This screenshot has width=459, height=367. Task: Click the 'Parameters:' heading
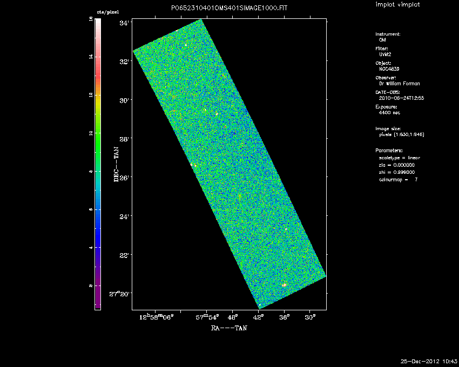click(389, 151)
